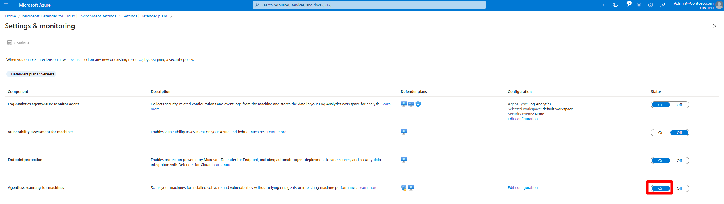The width and height of the screenshot is (724, 204).
Task: Click the shield plan icon in Log Analytics row
Action: (x=418, y=104)
